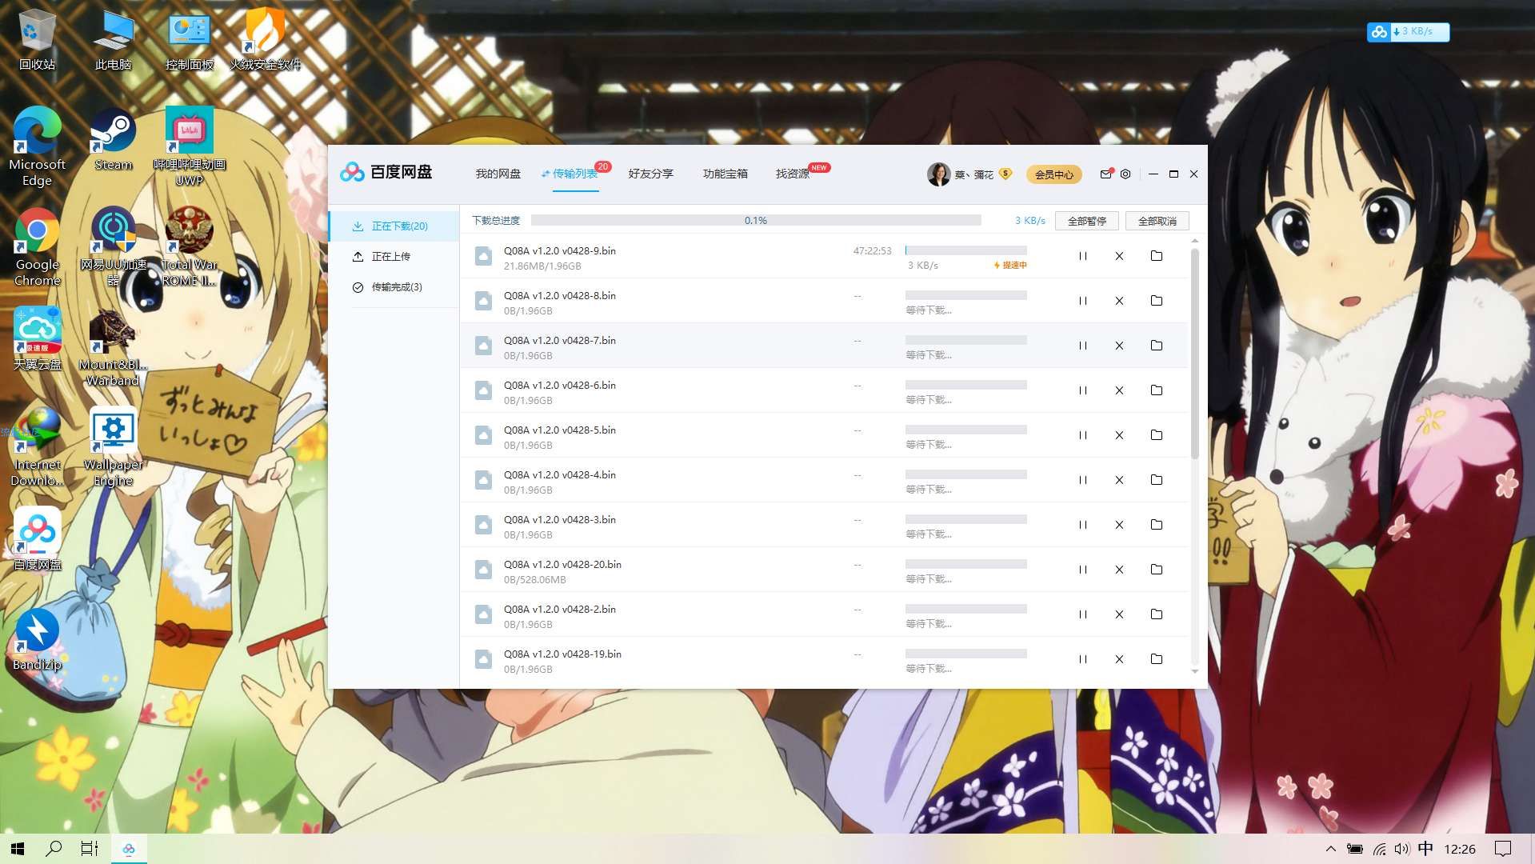Cancel download of Q08A v1.2.0 v0428-5.bin

[1119, 435]
